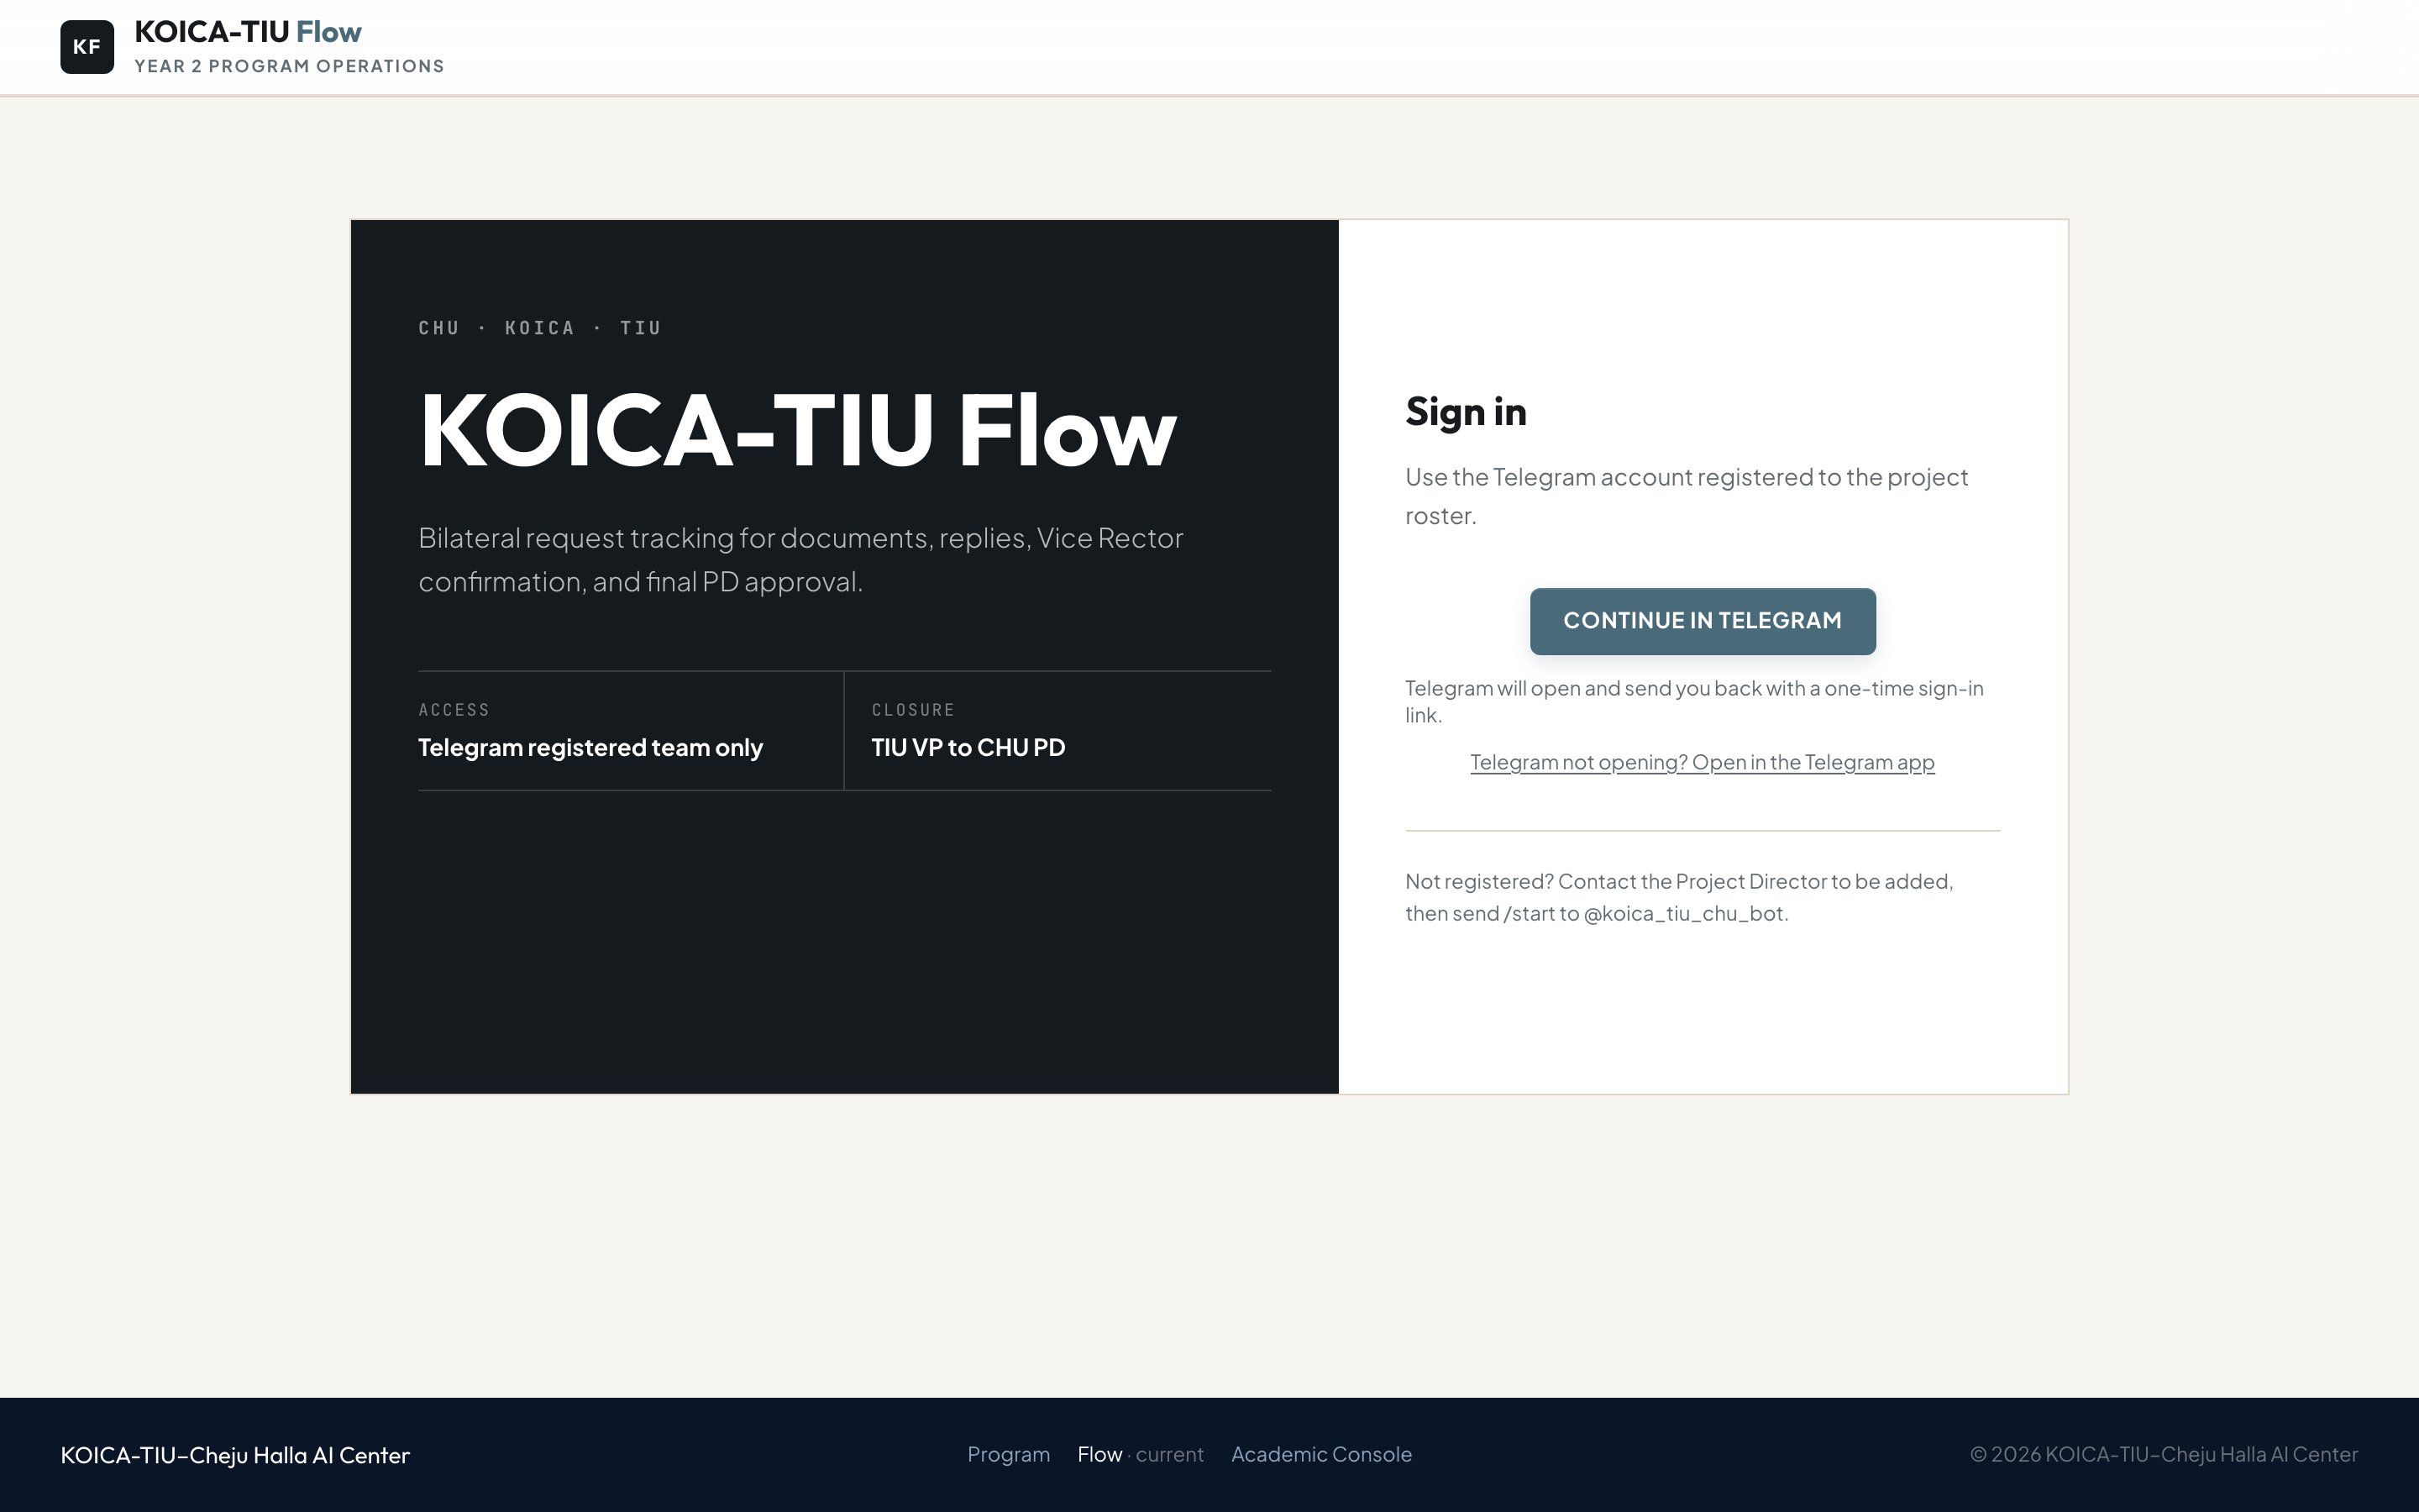Screen dimensions: 2419x1512
Task: Click the 'Bilateral request tracking' description
Action: coord(800,560)
